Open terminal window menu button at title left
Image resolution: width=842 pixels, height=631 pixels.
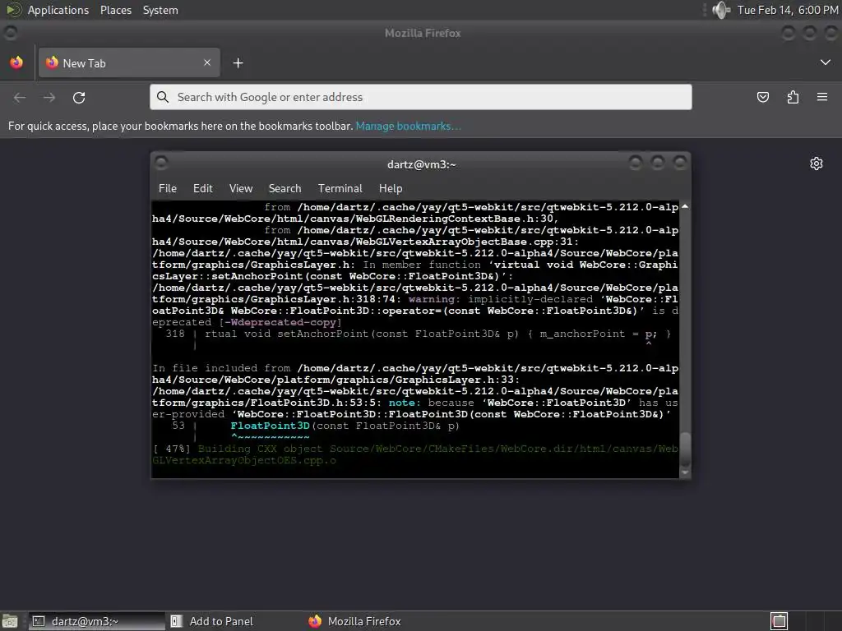tap(161, 162)
